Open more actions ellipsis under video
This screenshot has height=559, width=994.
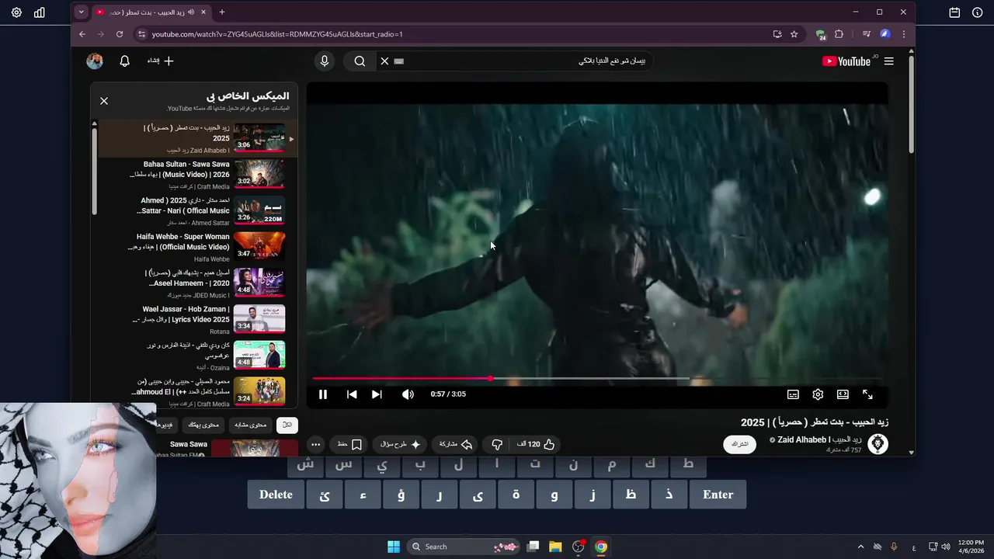[x=315, y=444]
